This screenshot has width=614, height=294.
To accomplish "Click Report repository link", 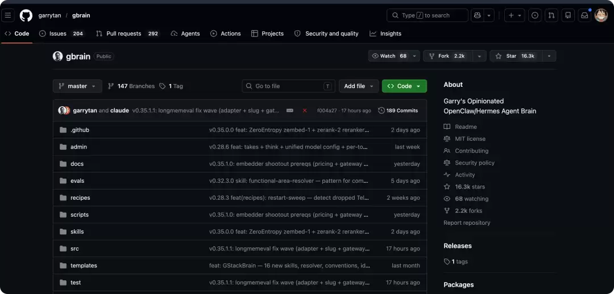I will 467,223.
